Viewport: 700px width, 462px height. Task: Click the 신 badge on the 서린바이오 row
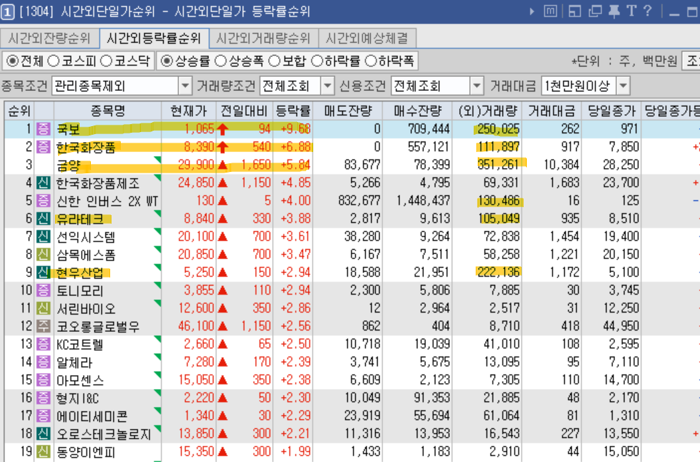(x=43, y=308)
